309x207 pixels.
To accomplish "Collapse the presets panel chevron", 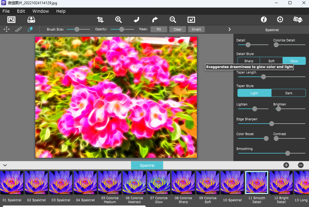I will point(5,165).
